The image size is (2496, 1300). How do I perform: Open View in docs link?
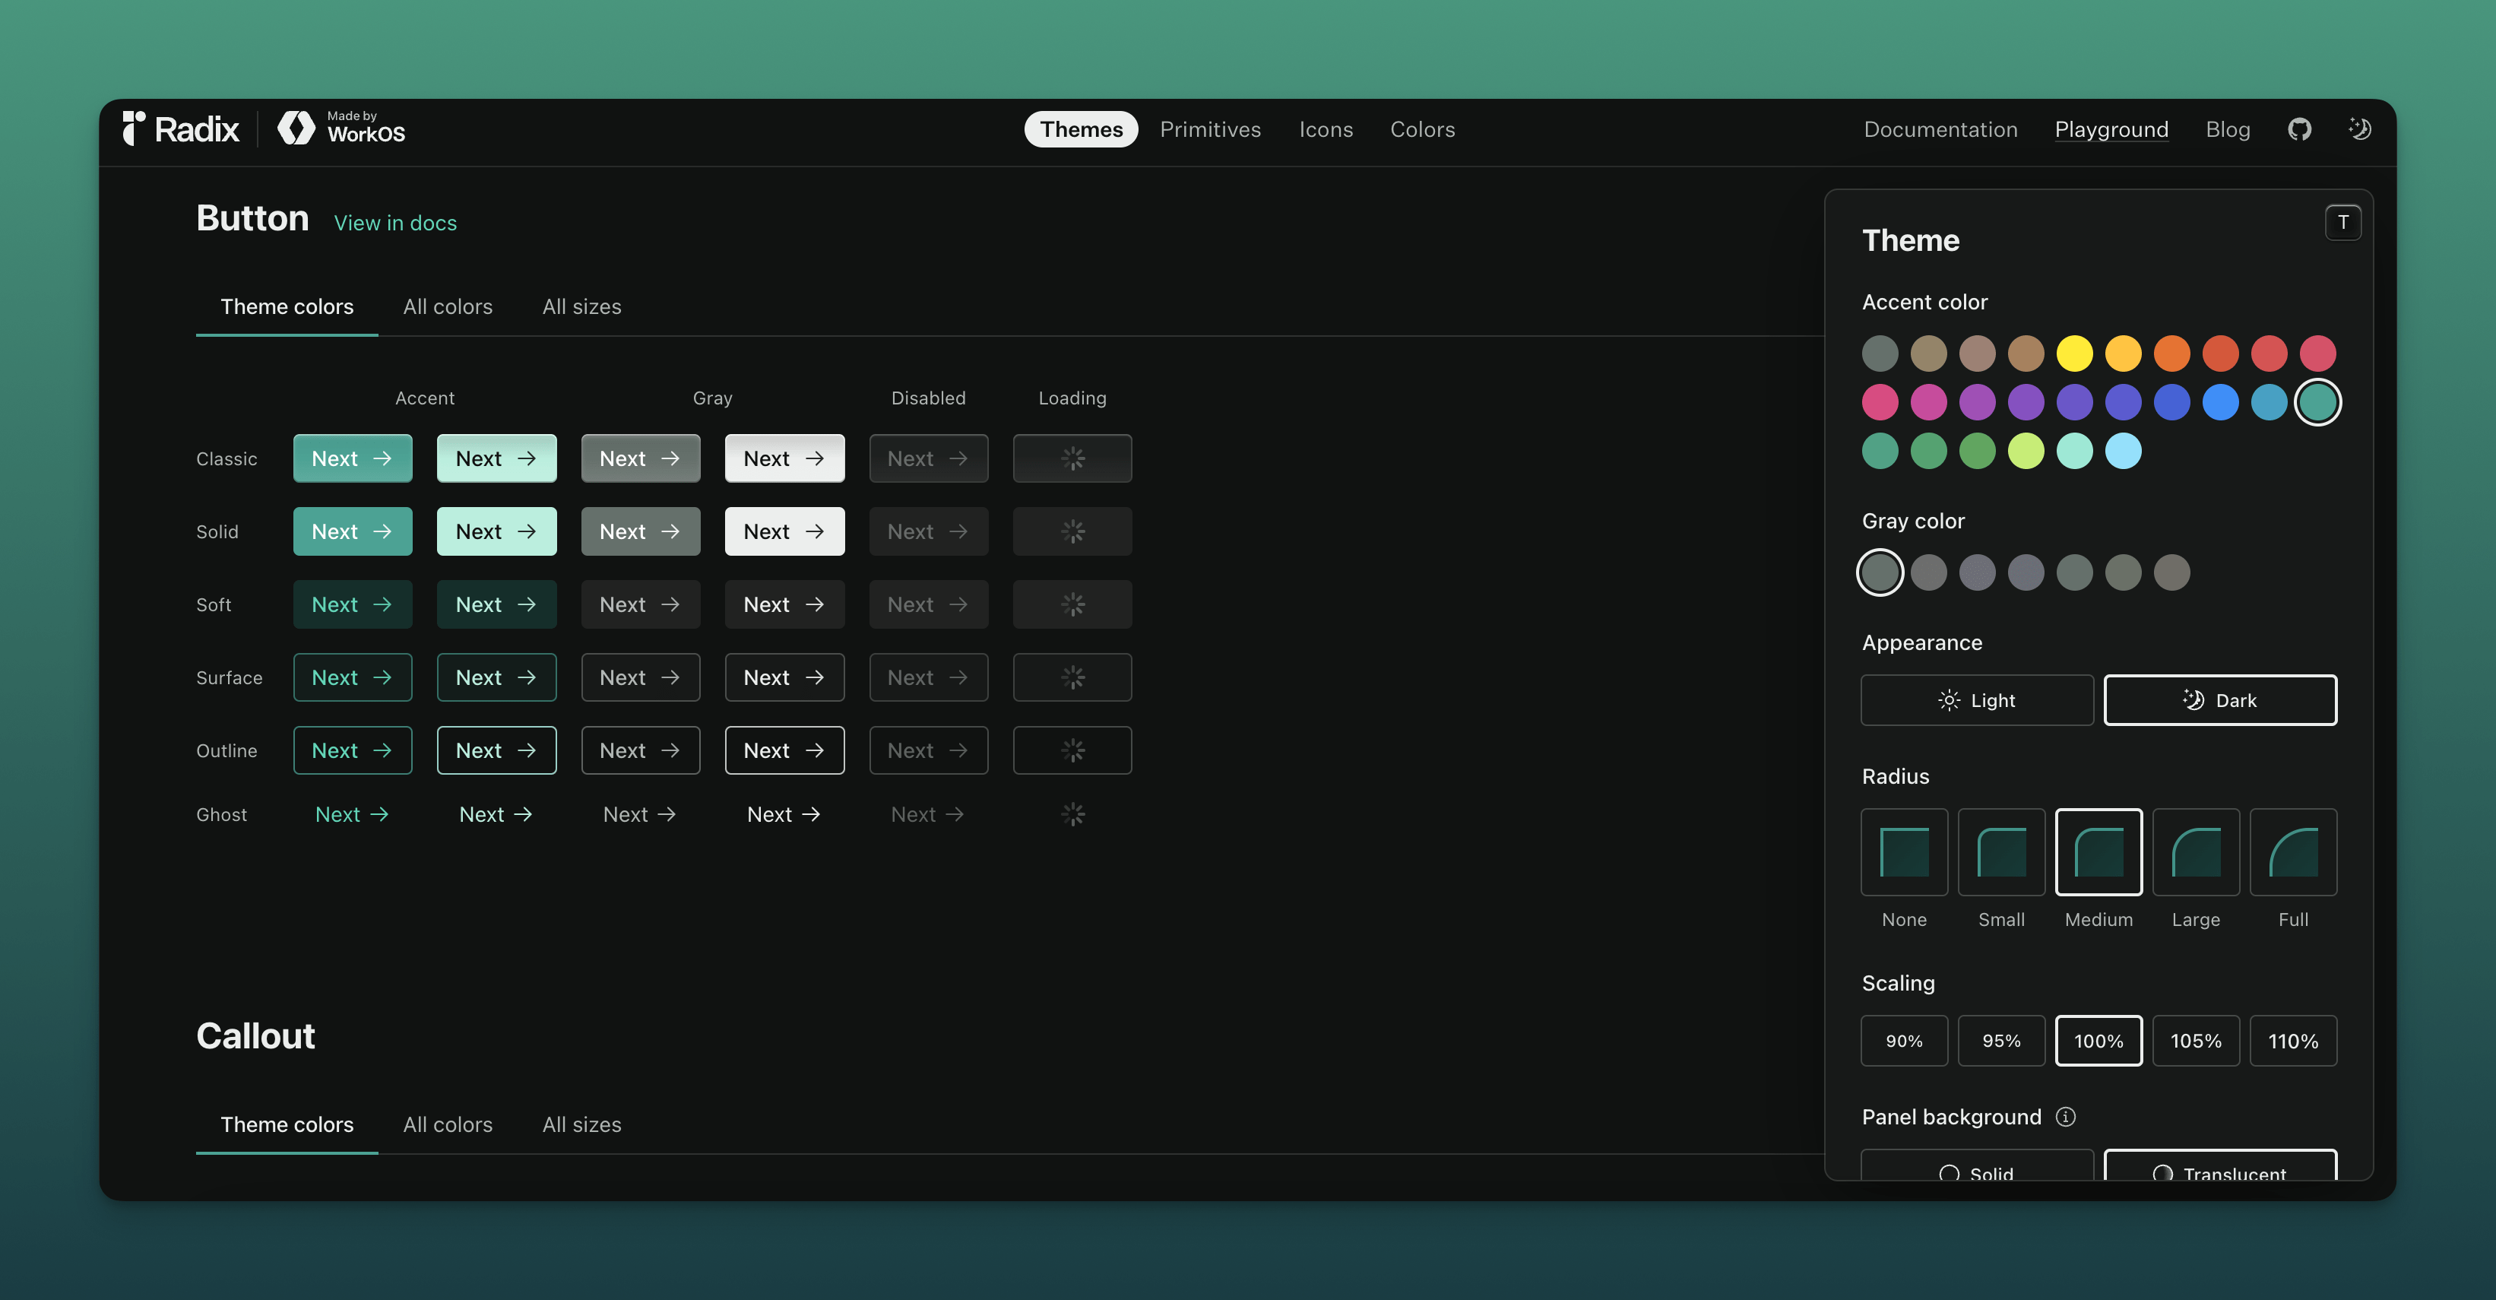(395, 223)
